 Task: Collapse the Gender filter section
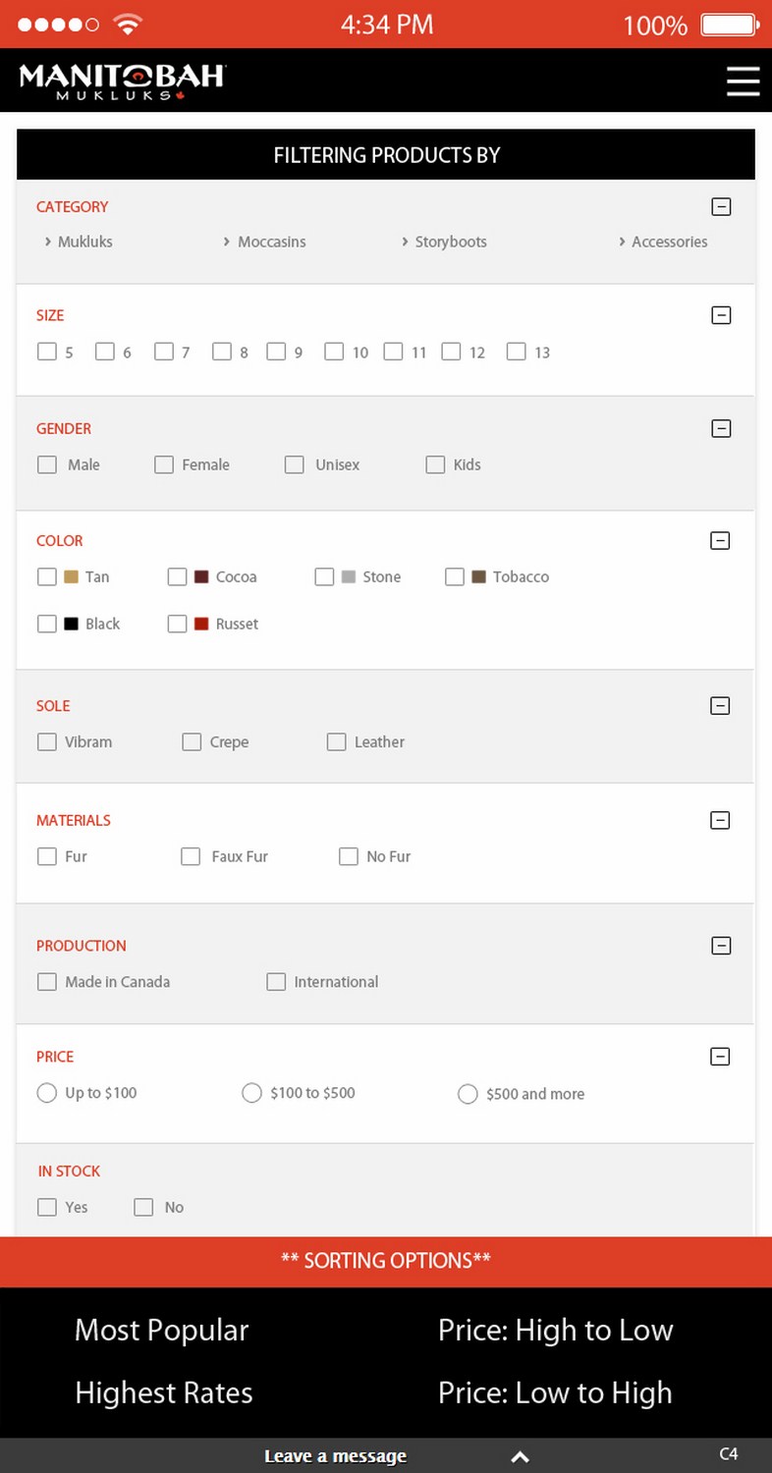tap(721, 428)
